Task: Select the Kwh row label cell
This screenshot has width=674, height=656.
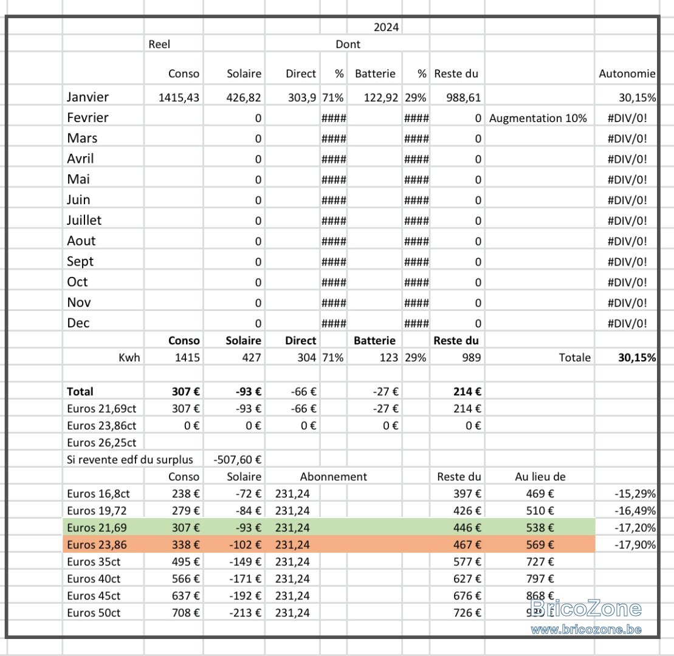Action: coord(103,357)
